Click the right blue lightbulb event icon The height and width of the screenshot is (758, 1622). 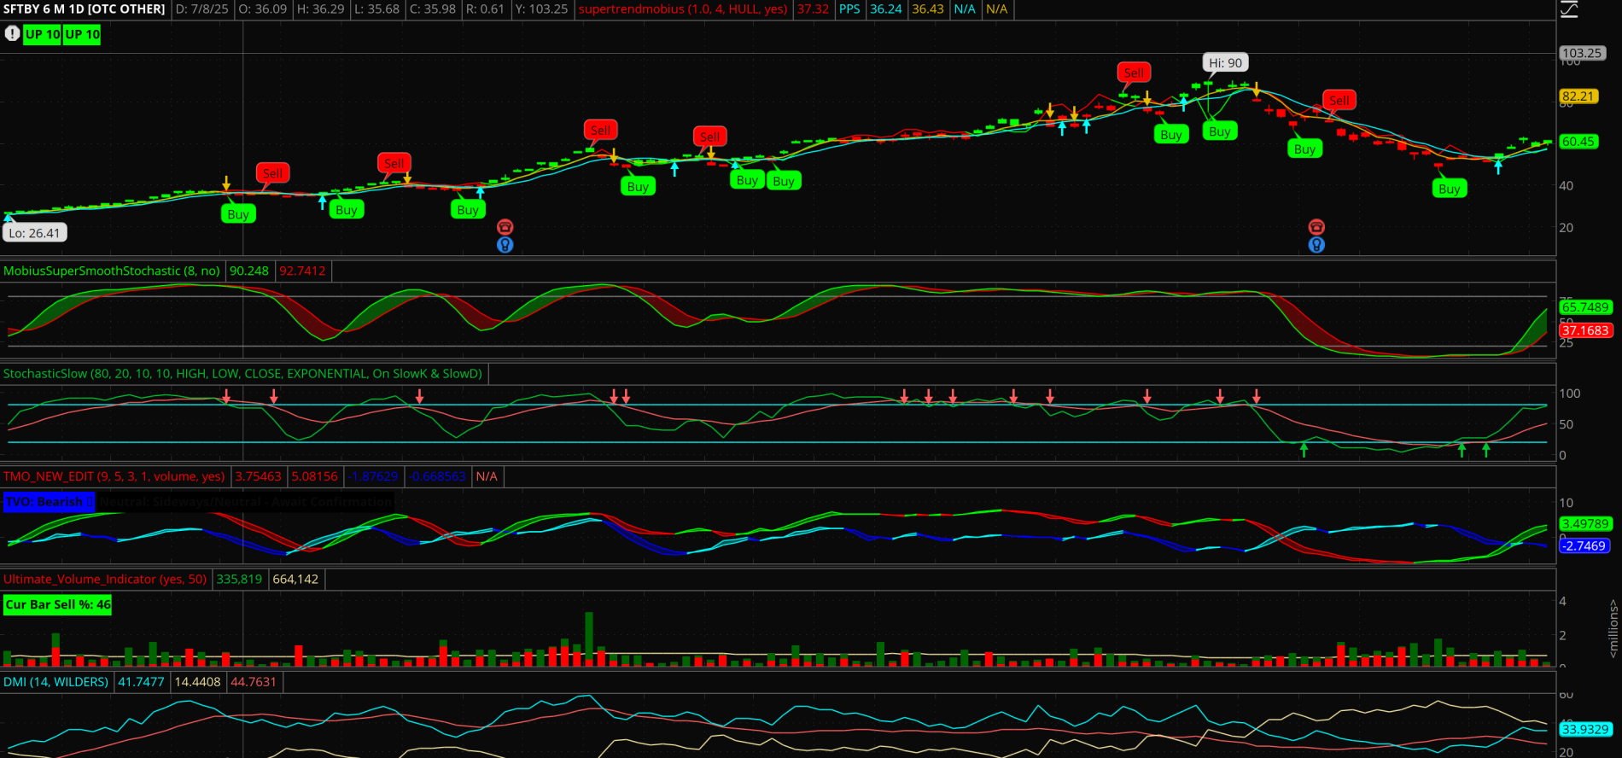[1316, 245]
